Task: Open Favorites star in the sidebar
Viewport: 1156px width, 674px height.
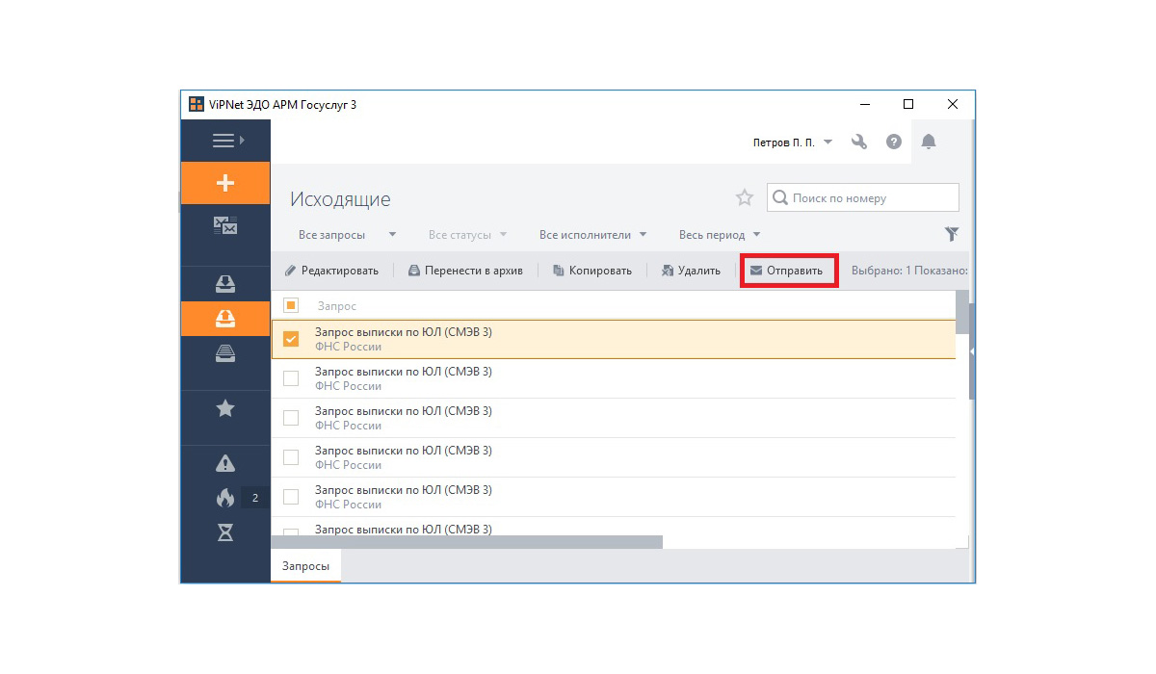Action: 225,408
